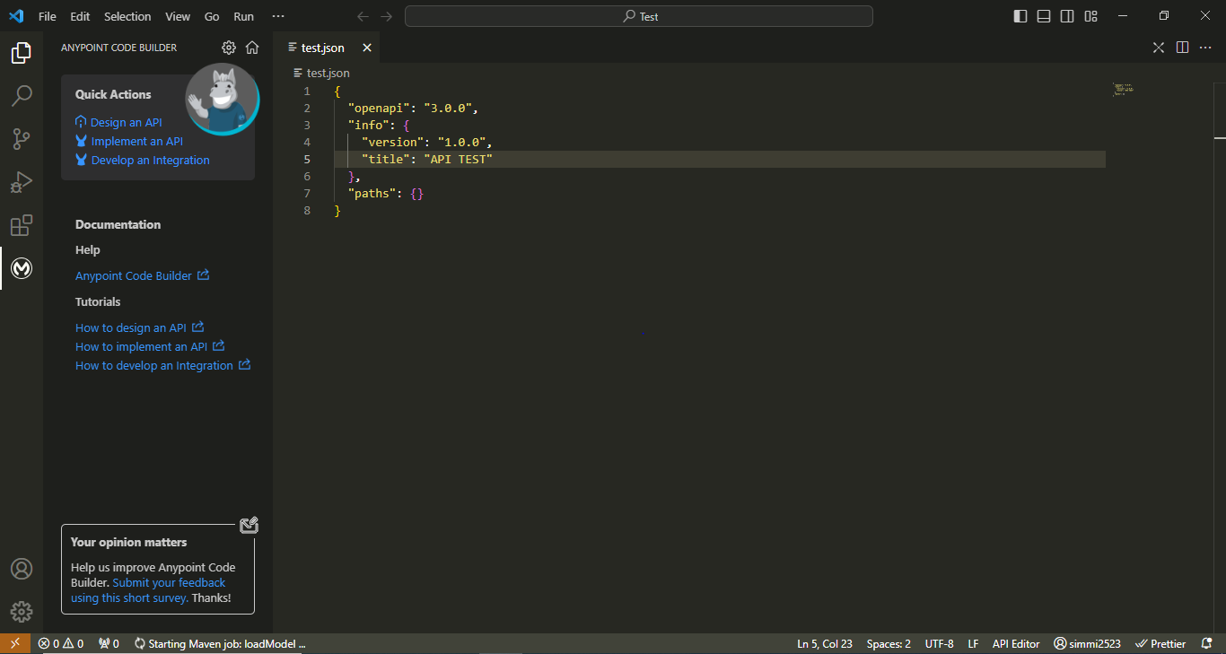Click the compare changes icon in editor toolbar
Viewport: 1226px width, 654px height.
(1159, 48)
